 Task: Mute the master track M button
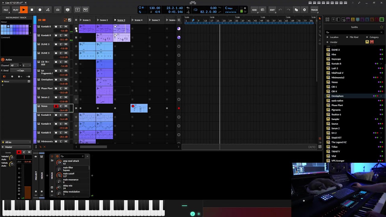(29, 152)
